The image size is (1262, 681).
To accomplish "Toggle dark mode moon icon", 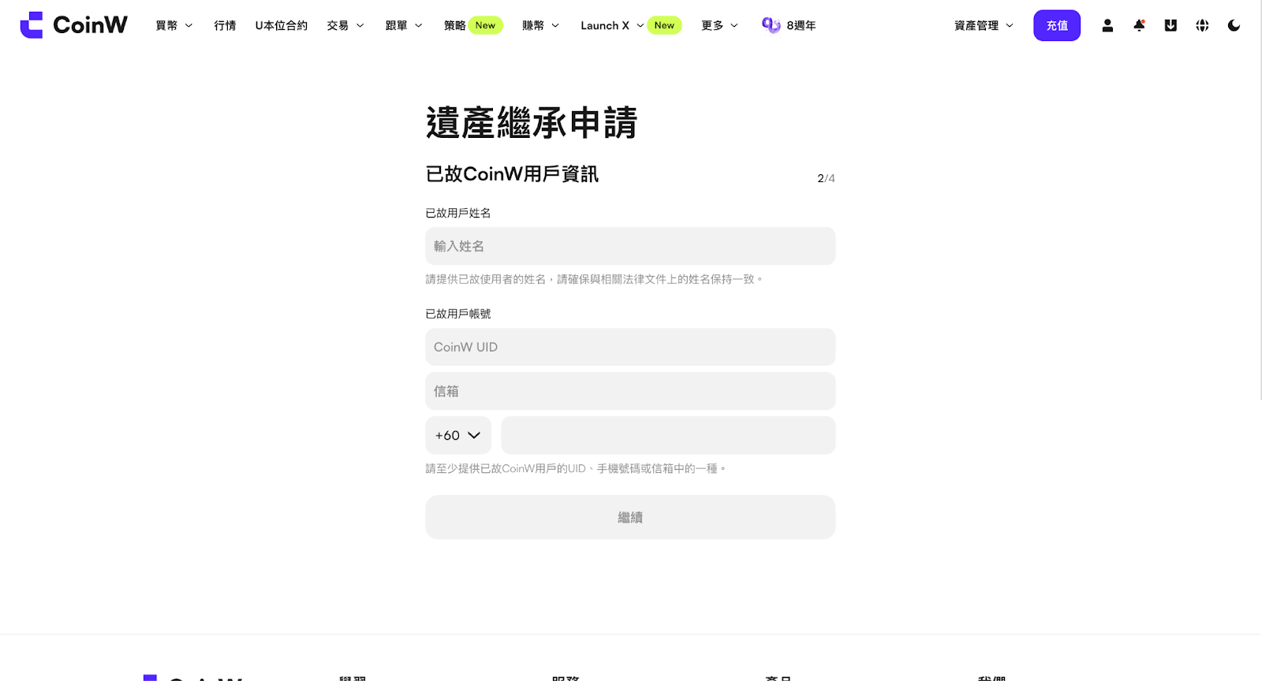I will tap(1234, 25).
